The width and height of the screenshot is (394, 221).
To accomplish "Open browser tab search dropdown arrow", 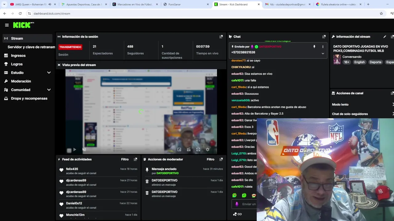I will 4,4.
